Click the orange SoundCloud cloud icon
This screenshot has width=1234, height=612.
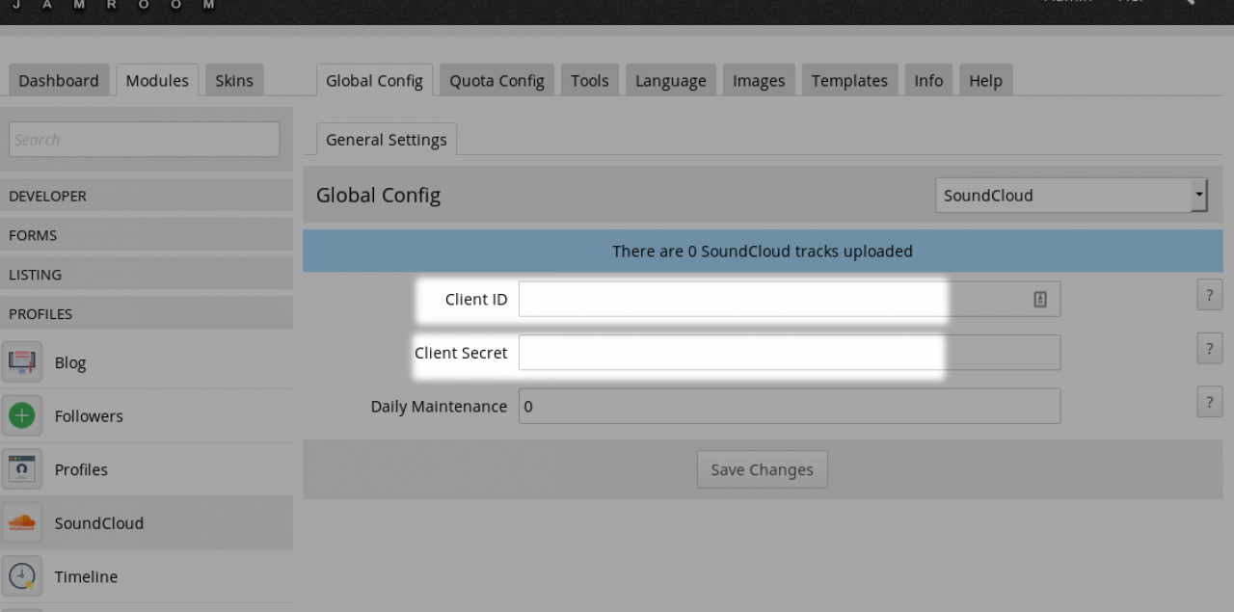[21, 523]
